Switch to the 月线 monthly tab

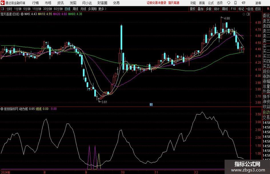pyautogui.click(x=83, y=9)
